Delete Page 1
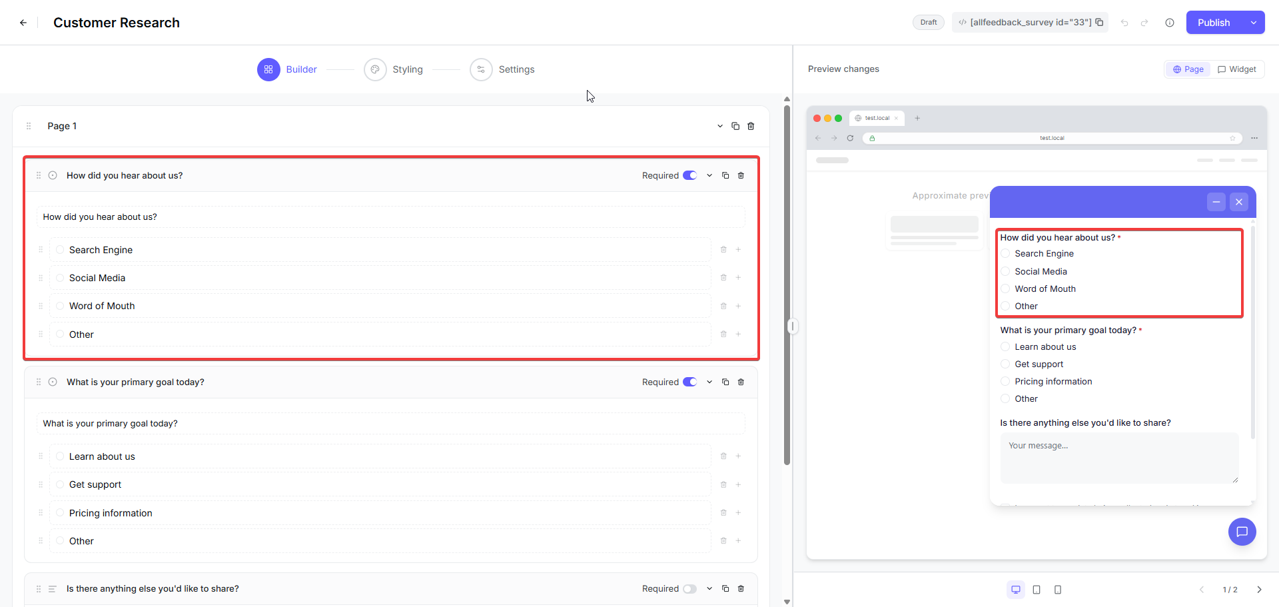 click(x=751, y=126)
